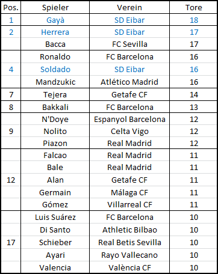218x274 pixels.
Task: Select the Verein column header
Action: 129,7
